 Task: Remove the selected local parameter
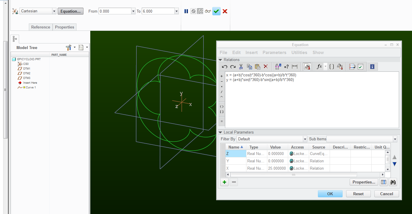point(234,182)
